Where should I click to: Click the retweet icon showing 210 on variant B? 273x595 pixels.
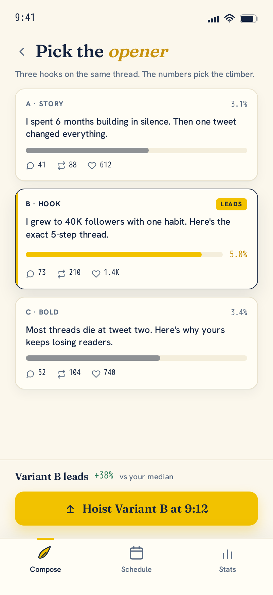(61, 273)
